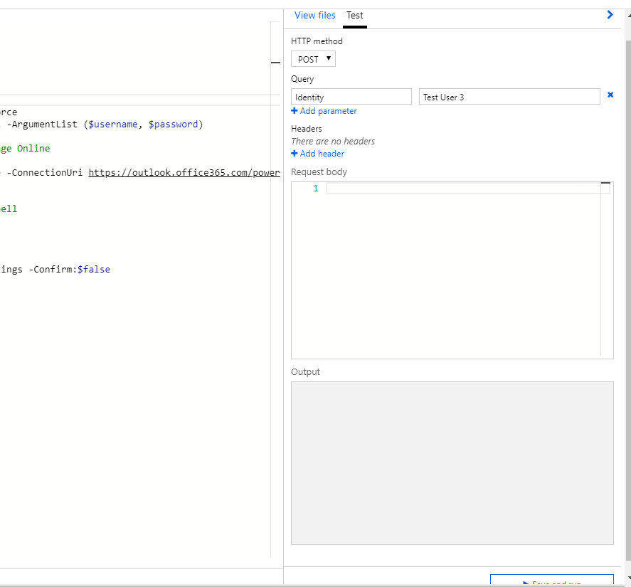Screen dimensions: 631x587
Task: Click the $false value in the code
Action: pyautogui.click(x=94, y=270)
